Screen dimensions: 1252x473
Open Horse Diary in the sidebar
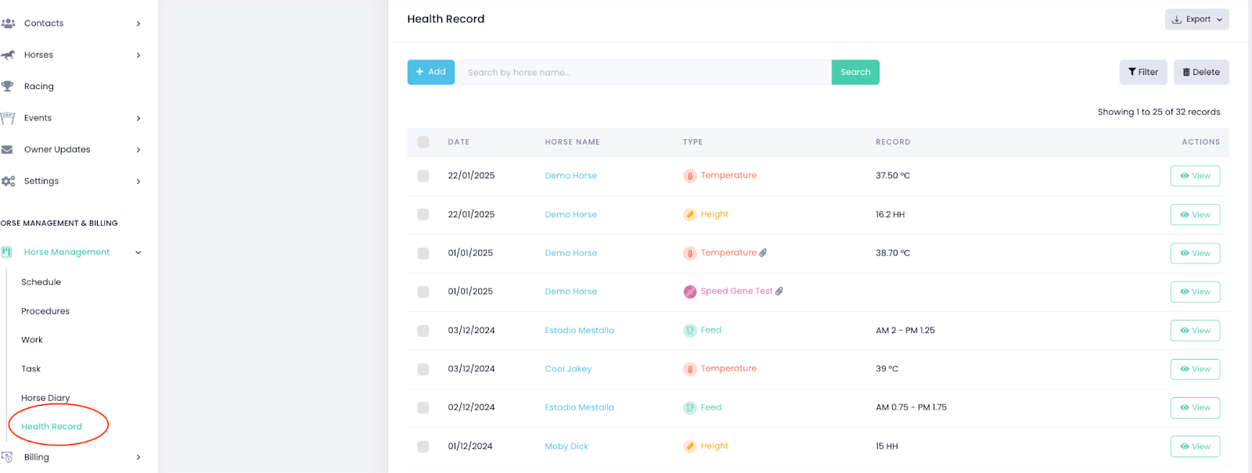[x=45, y=398]
